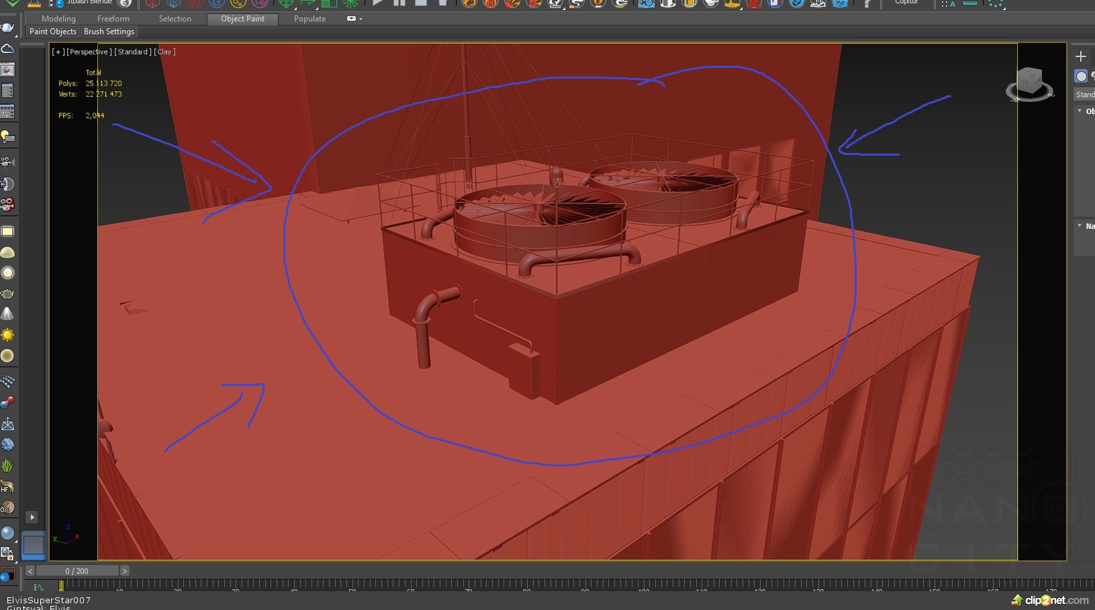Image resolution: width=1095 pixels, height=610 pixels.
Task: Click the grid panel icon above light bulb
Action: 7,111
